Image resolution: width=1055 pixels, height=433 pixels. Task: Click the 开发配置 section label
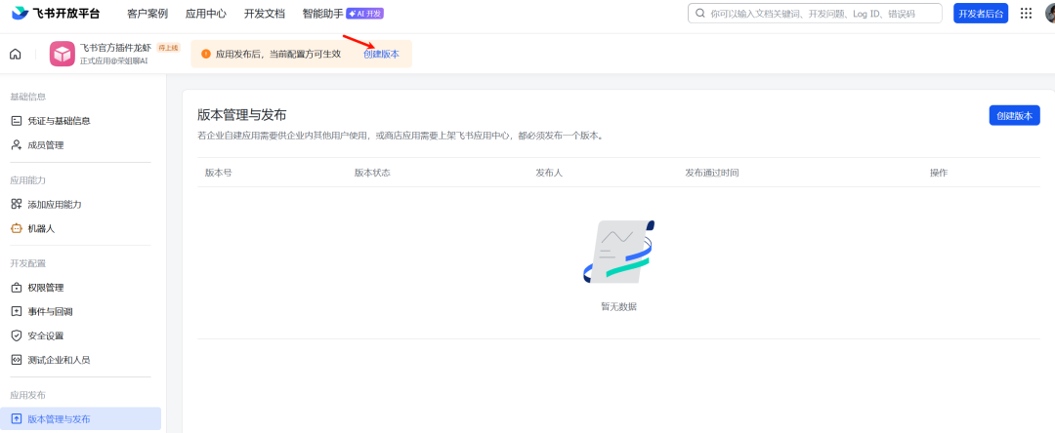27,263
